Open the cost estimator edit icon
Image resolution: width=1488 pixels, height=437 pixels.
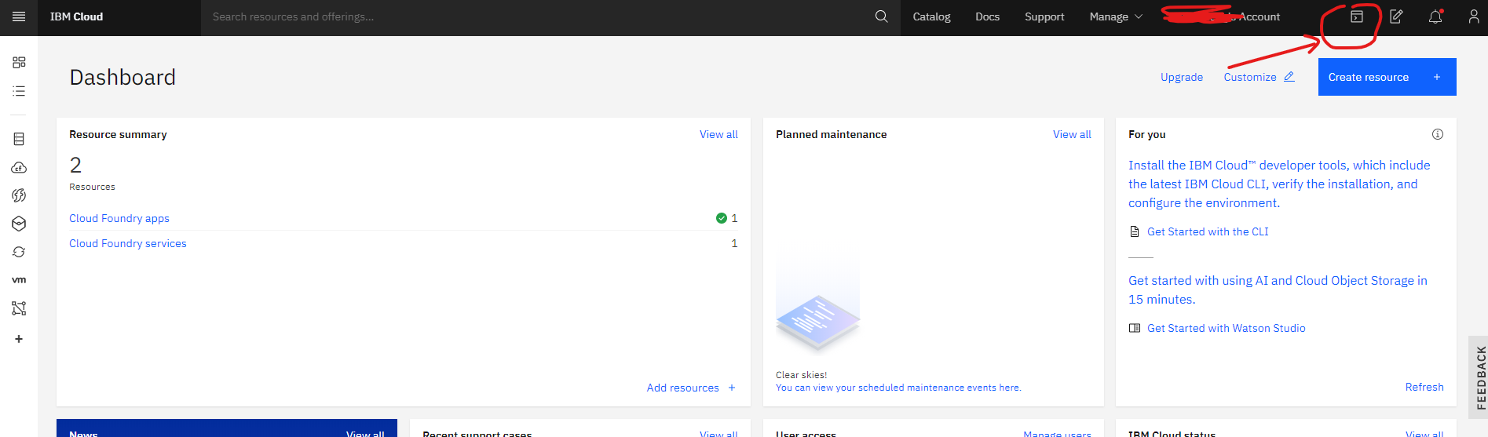point(1396,16)
